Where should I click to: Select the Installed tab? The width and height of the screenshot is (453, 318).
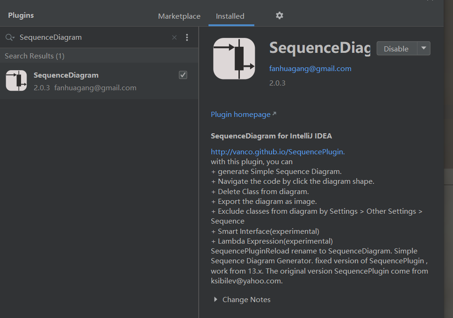coord(230,16)
